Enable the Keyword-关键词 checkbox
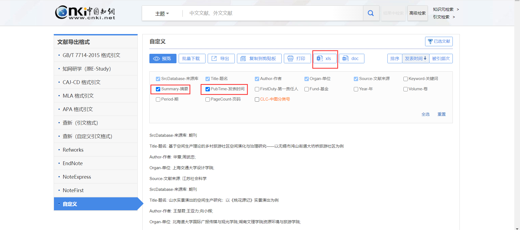Screen dimensions: 520x230 pos(406,79)
